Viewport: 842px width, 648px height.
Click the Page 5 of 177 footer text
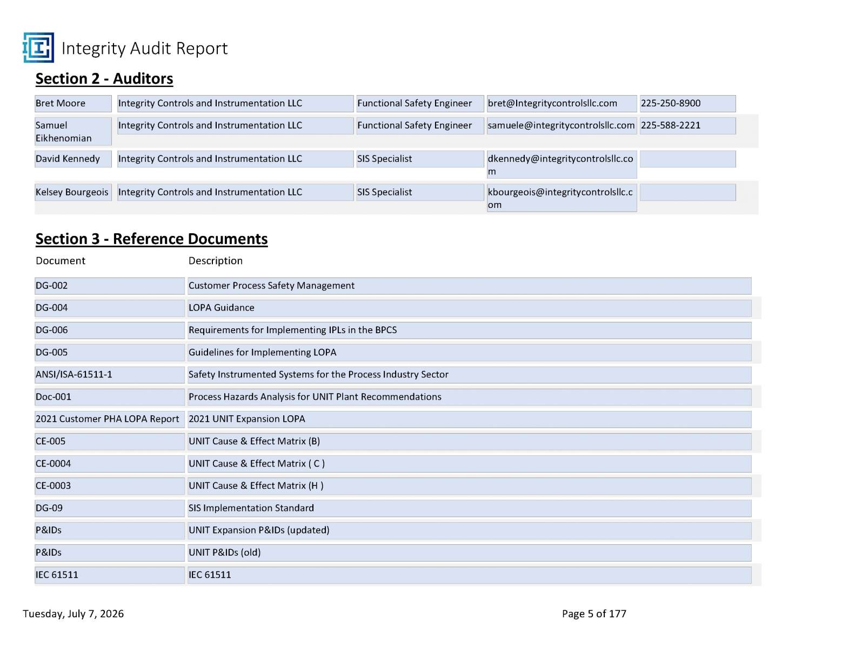tap(594, 614)
